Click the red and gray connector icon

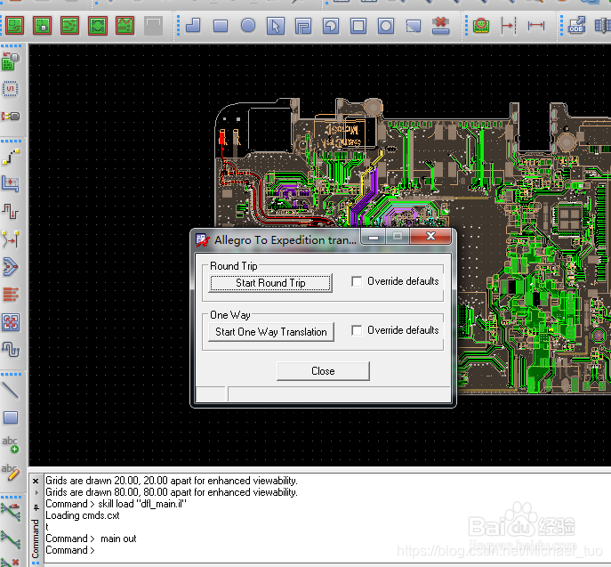tap(11, 117)
